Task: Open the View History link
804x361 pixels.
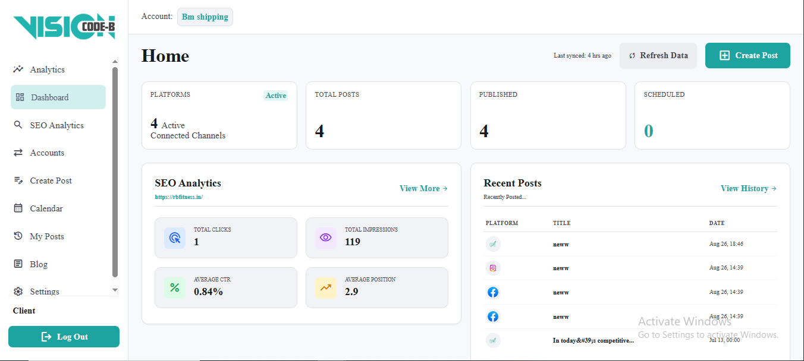Action: 749,188
